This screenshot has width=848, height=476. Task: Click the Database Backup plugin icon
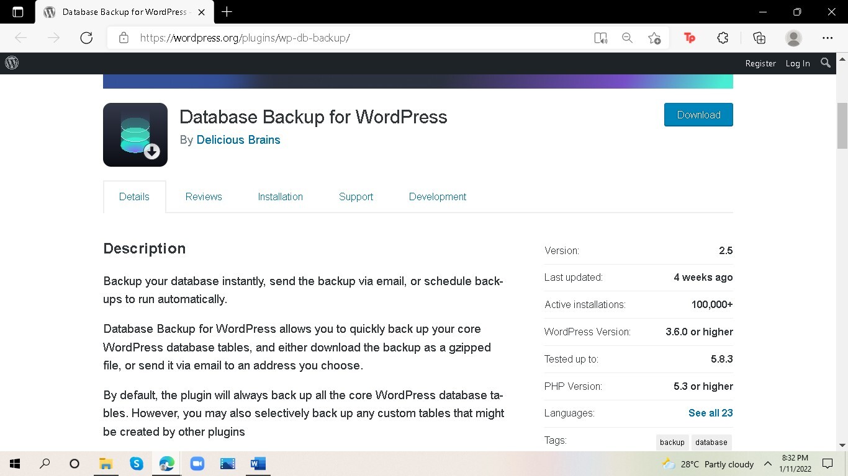point(135,134)
